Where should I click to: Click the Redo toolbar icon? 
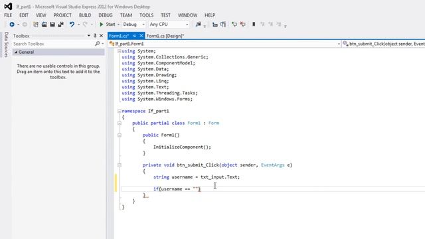(86, 25)
